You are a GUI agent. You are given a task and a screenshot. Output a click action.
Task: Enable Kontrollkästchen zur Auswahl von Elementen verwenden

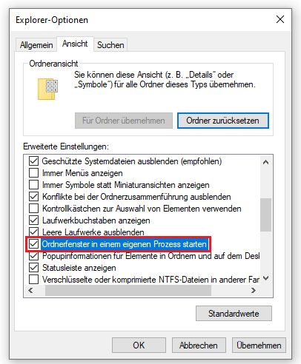(x=33, y=209)
